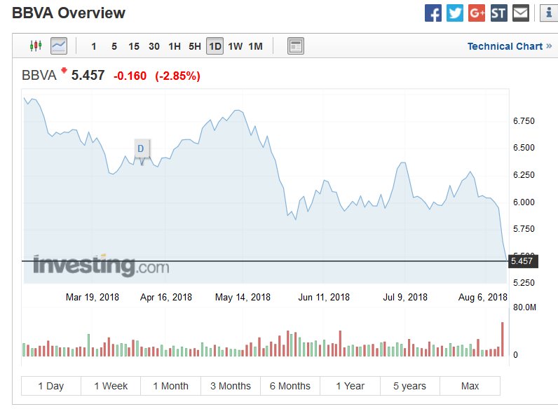Select the 1W interval
558x409 pixels.
236,46
